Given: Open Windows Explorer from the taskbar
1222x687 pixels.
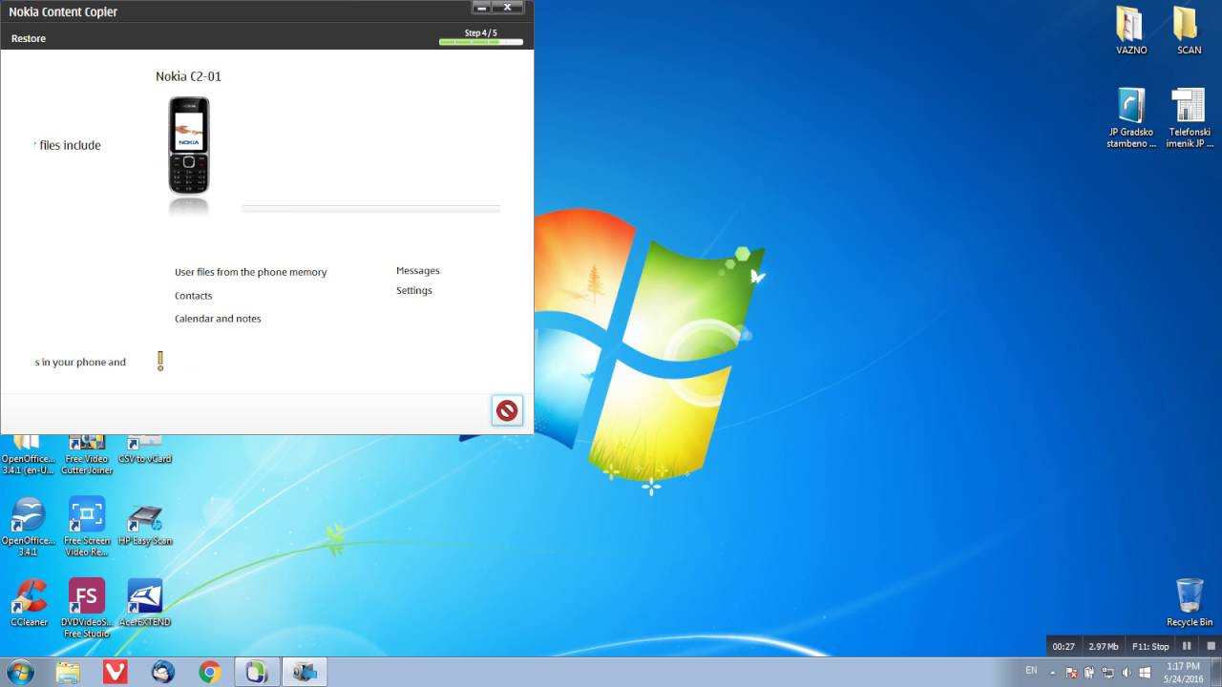Looking at the screenshot, I should click(x=68, y=672).
